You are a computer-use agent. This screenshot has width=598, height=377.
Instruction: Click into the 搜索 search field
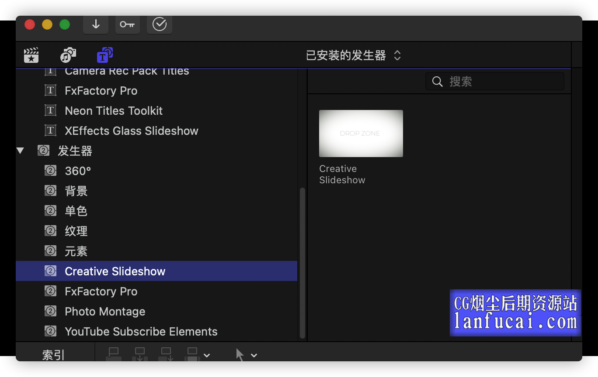click(495, 82)
